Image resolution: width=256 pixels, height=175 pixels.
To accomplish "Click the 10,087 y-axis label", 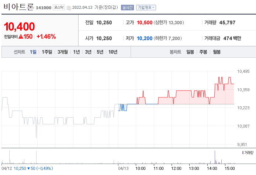I will [243, 126].
